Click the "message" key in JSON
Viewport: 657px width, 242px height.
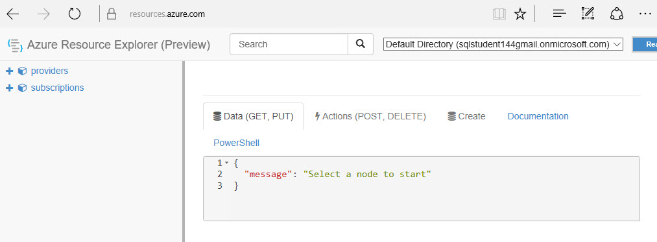pos(267,174)
